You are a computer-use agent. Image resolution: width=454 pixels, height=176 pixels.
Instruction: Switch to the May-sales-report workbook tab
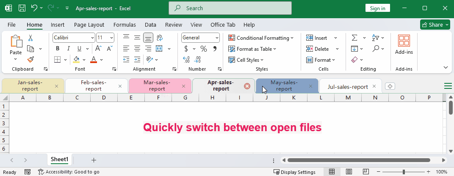[x=284, y=86]
